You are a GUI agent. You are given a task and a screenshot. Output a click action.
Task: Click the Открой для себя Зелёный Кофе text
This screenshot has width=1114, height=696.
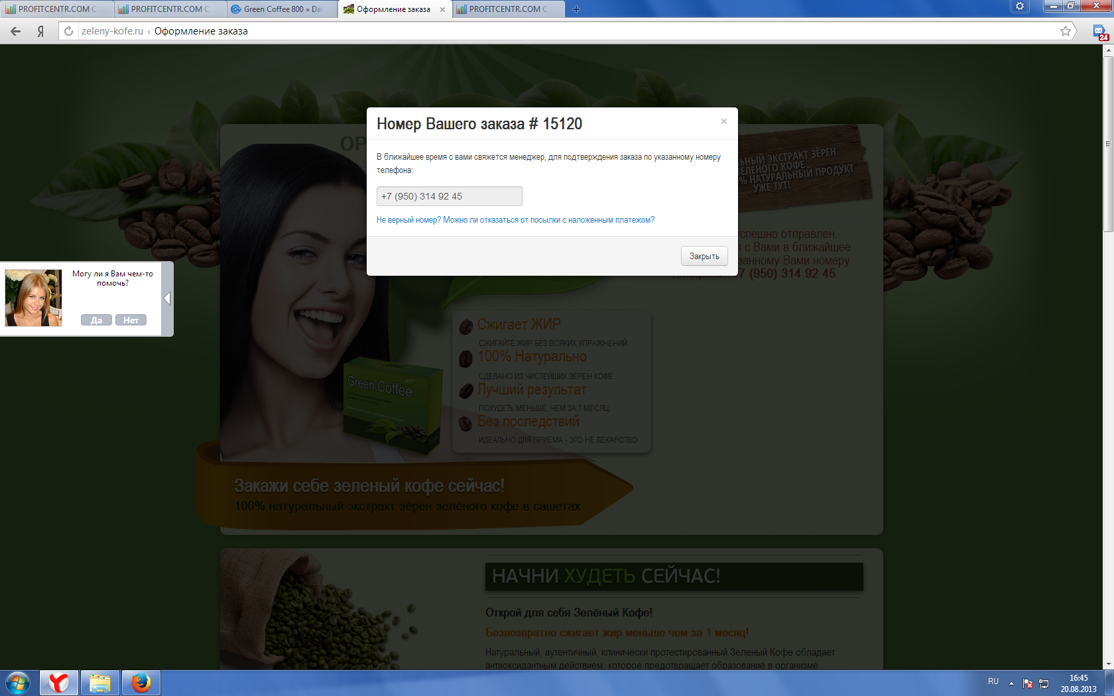click(569, 612)
